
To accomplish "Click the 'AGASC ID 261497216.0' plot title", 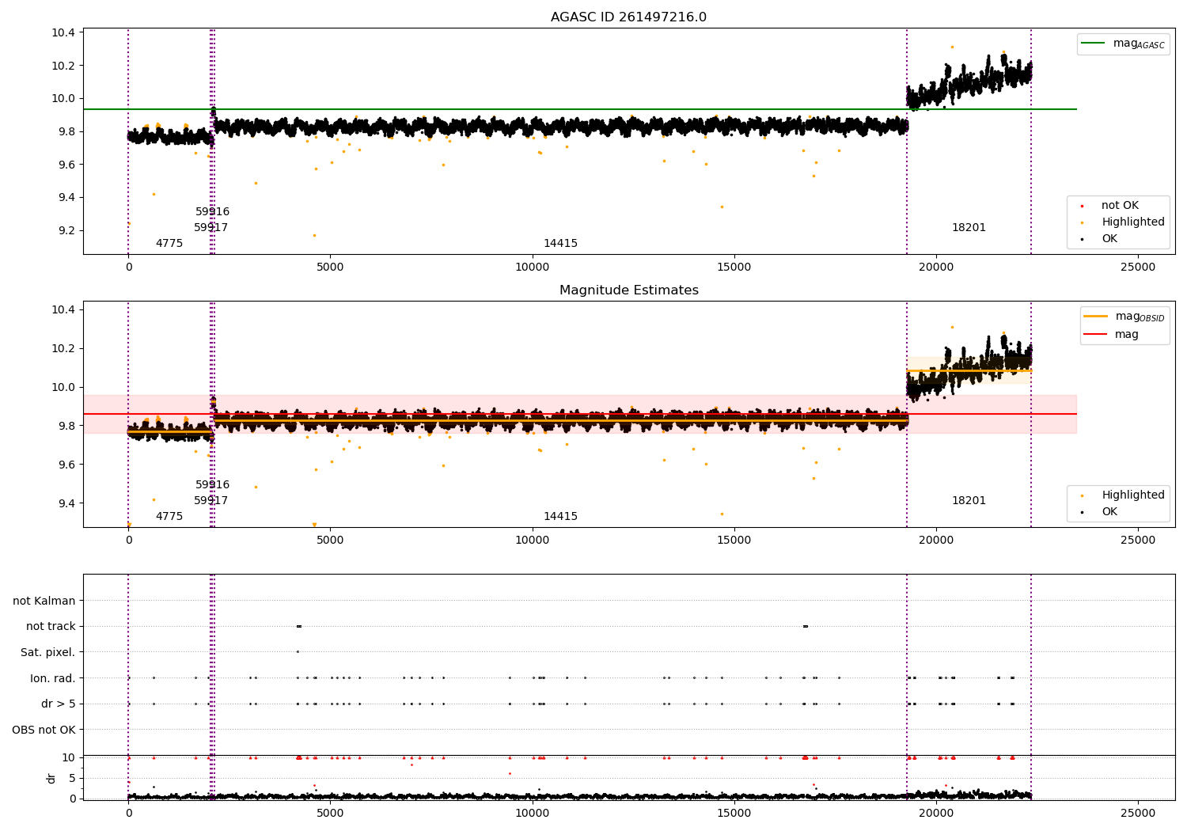I will coord(628,17).
